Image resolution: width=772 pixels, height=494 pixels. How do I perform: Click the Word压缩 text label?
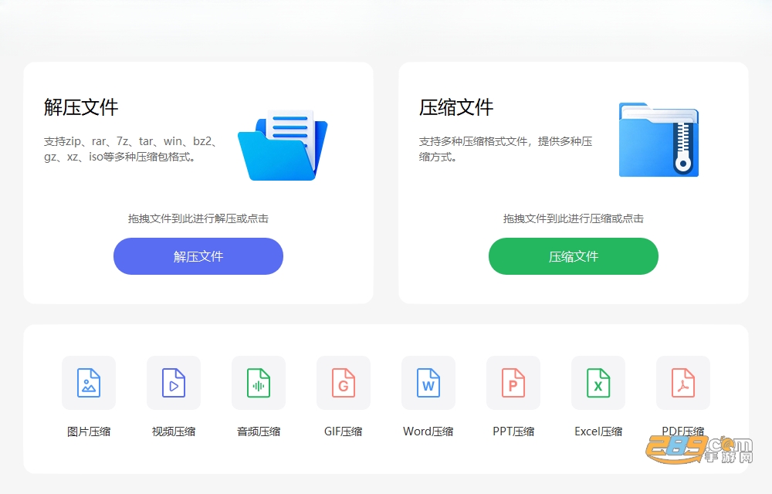[428, 431]
